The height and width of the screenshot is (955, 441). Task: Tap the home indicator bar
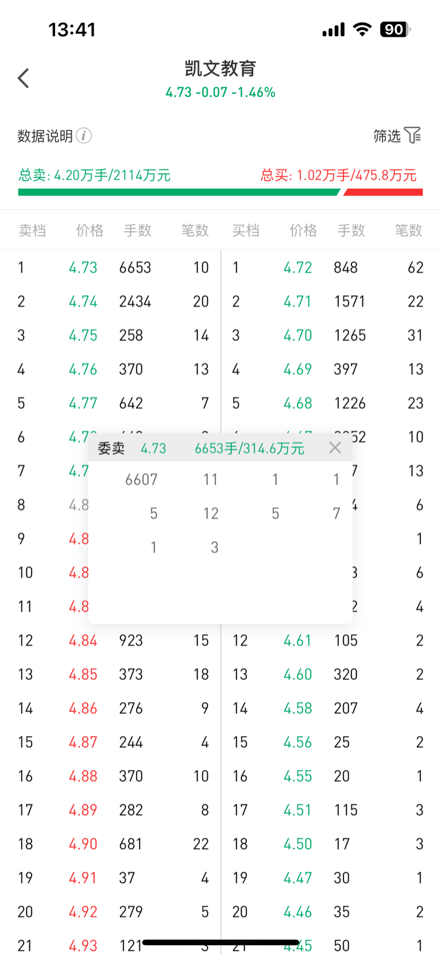tap(220, 942)
